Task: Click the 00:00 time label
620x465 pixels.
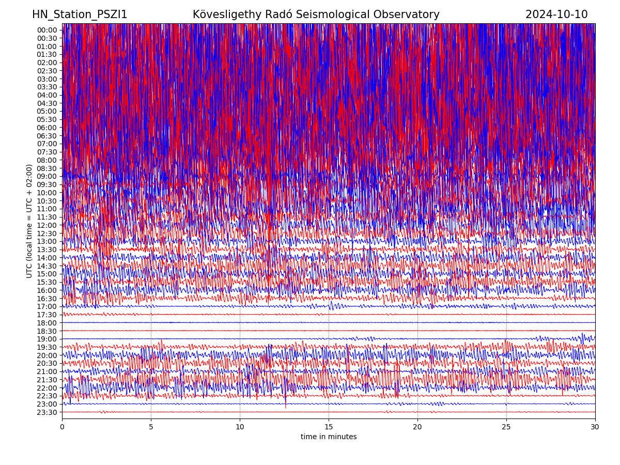Action: [47, 30]
